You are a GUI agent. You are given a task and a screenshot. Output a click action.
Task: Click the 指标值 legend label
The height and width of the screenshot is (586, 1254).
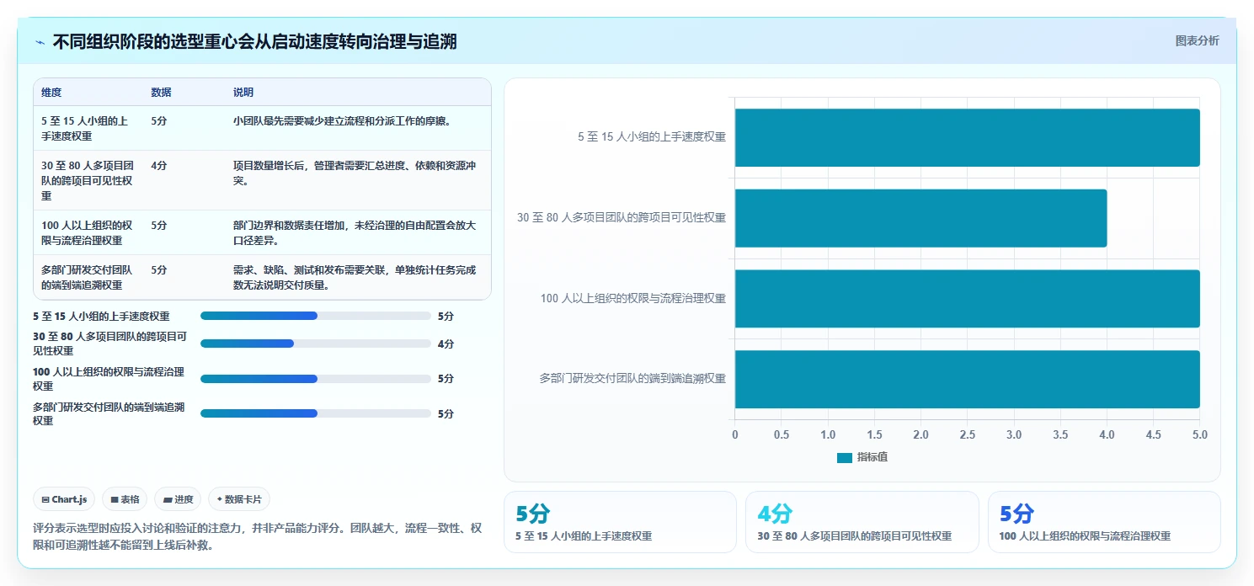click(x=872, y=457)
